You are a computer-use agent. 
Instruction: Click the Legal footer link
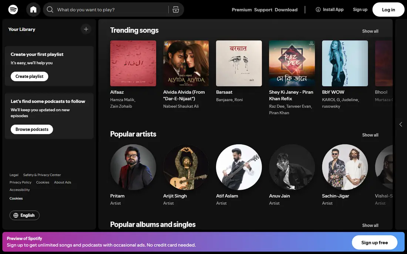click(x=14, y=175)
